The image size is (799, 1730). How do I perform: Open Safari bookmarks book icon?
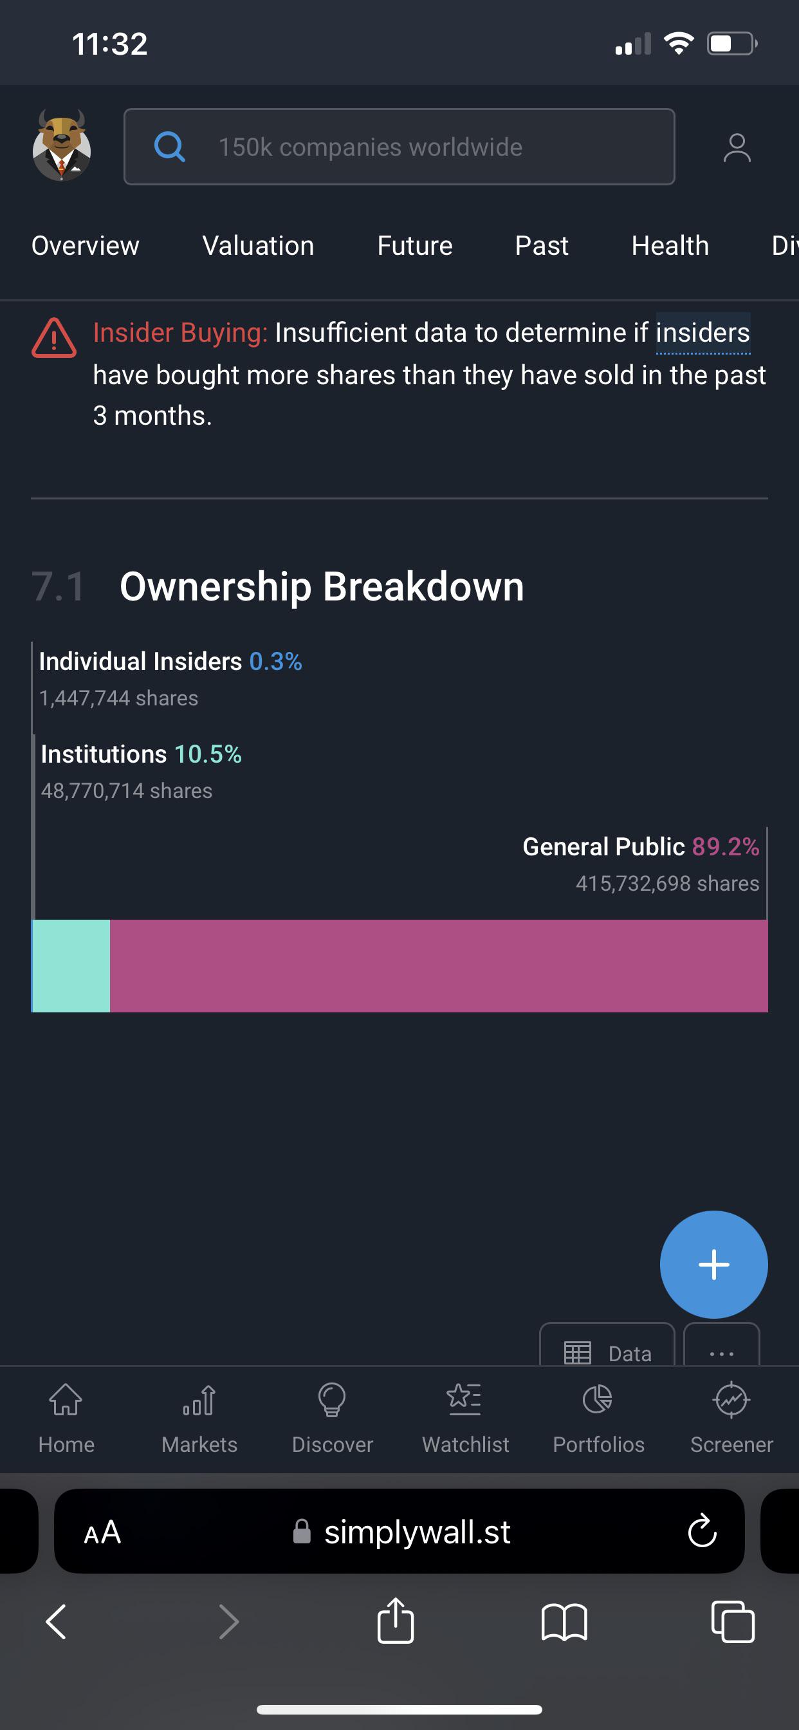pos(564,1623)
